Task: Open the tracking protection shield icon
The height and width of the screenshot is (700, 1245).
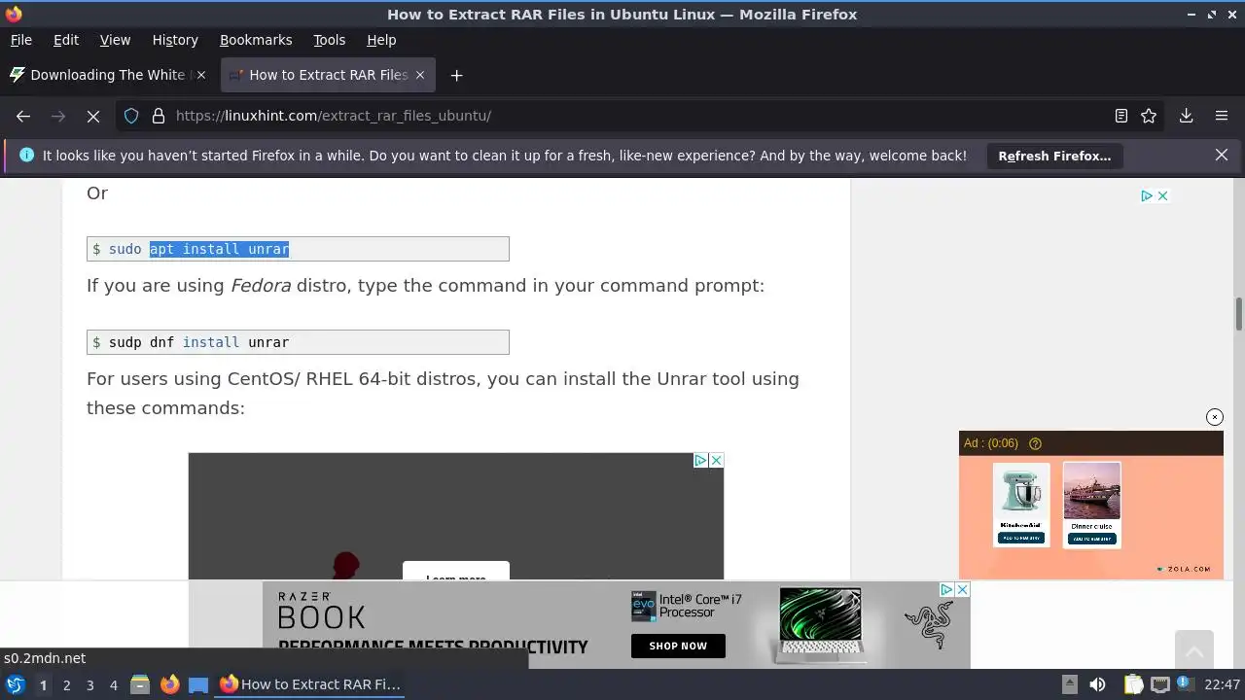Action: tap(131, 116)
